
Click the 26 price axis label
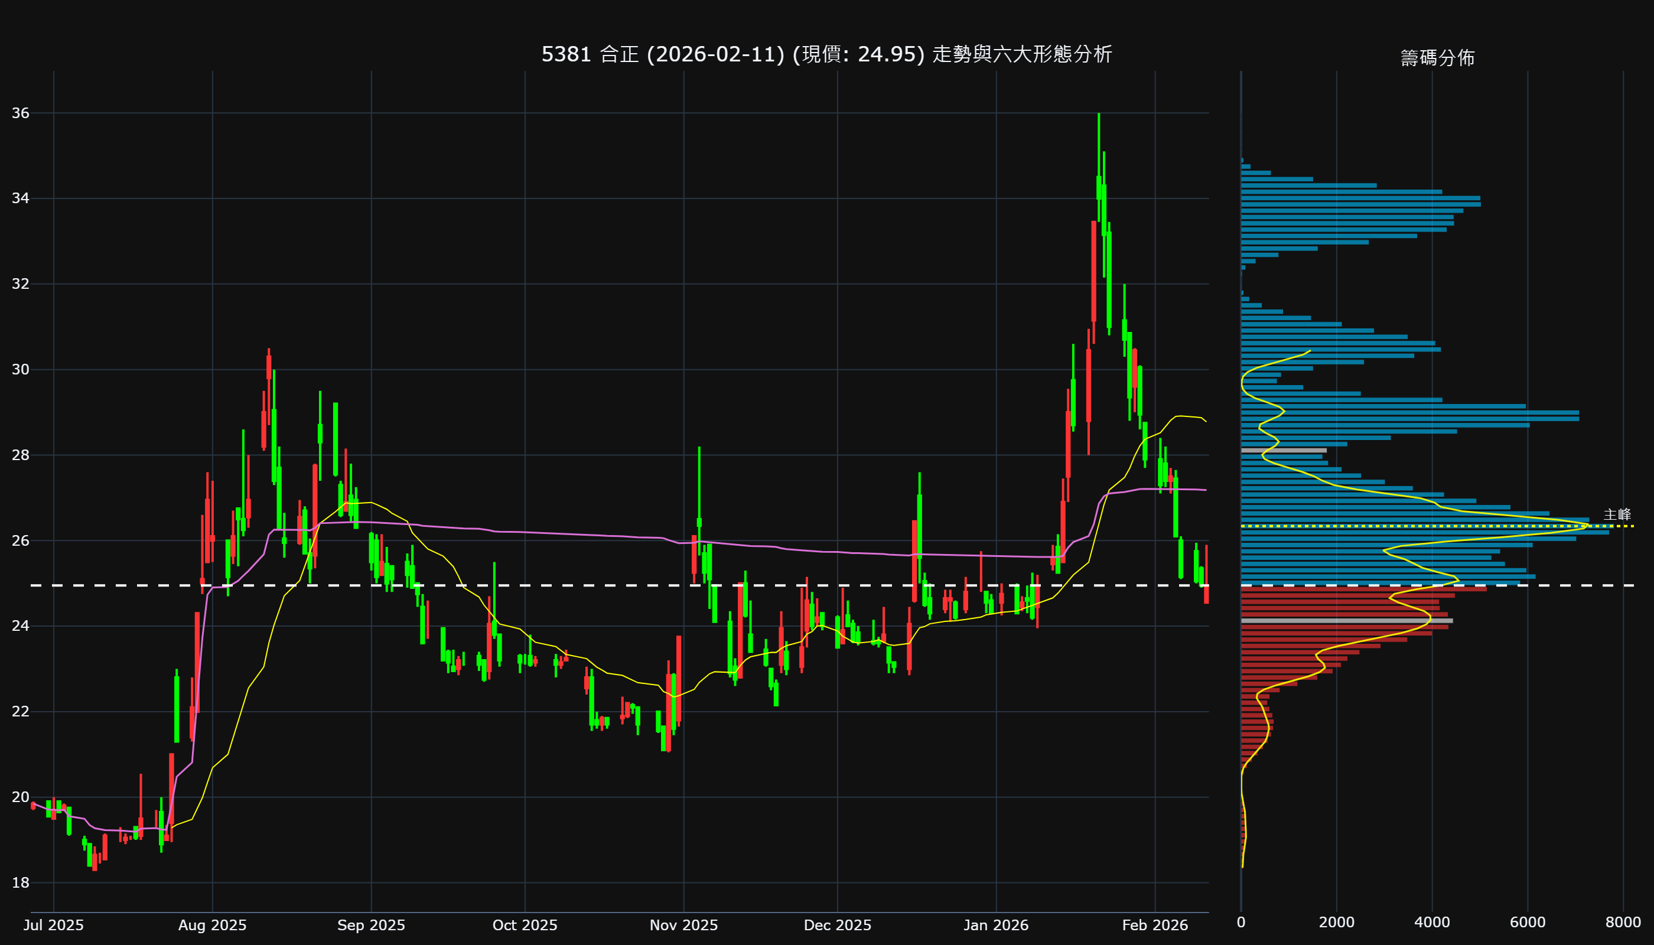(x=20, y=540)
